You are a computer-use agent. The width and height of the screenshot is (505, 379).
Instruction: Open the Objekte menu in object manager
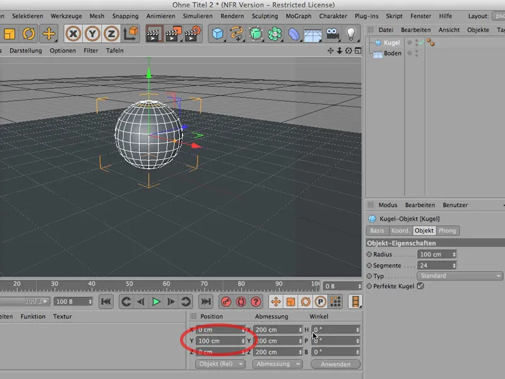coord(478,30)
